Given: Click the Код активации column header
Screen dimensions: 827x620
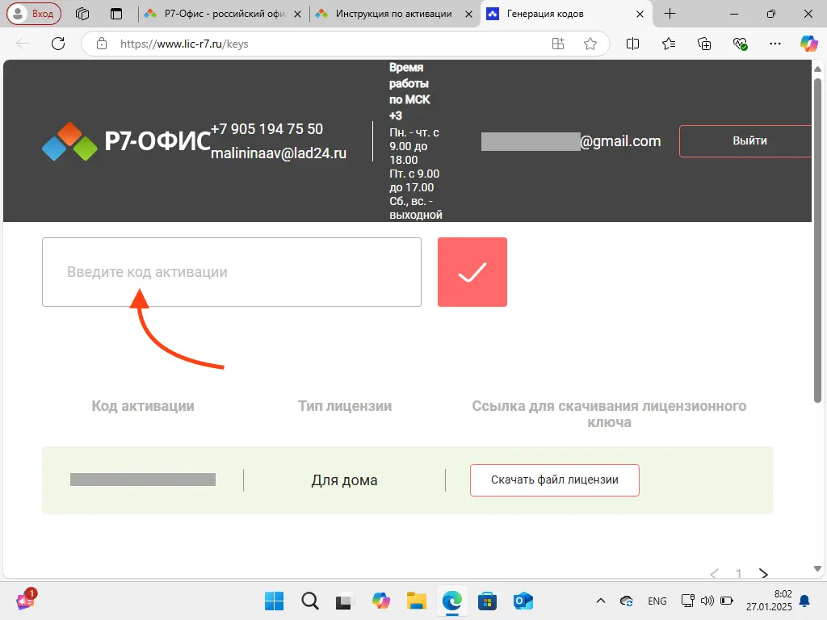Looking at the screenshot, I should pos(143,406).
